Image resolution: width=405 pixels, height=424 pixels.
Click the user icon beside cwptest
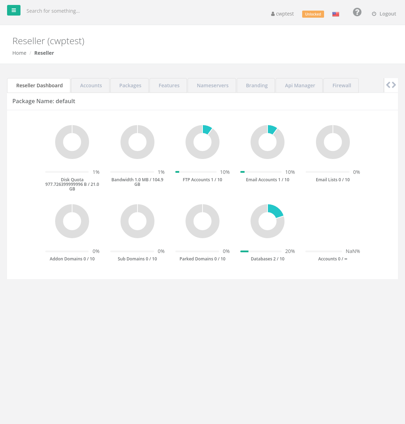click(x=273, y=14)
